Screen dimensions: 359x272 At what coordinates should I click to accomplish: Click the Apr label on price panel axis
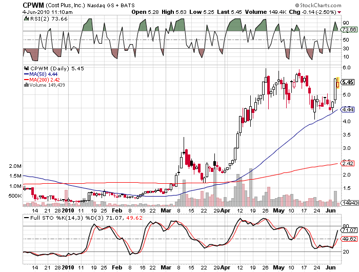pyautogui.click(x=225, y=210)
